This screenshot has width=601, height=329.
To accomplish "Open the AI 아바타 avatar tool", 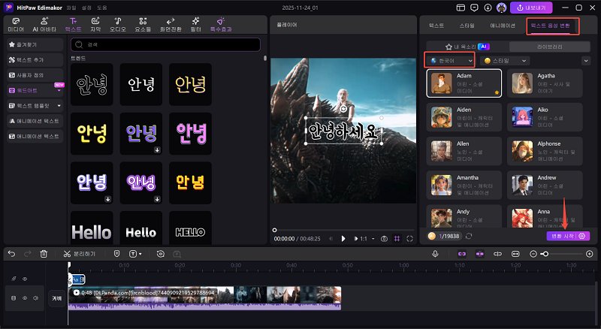I will 44,25.
